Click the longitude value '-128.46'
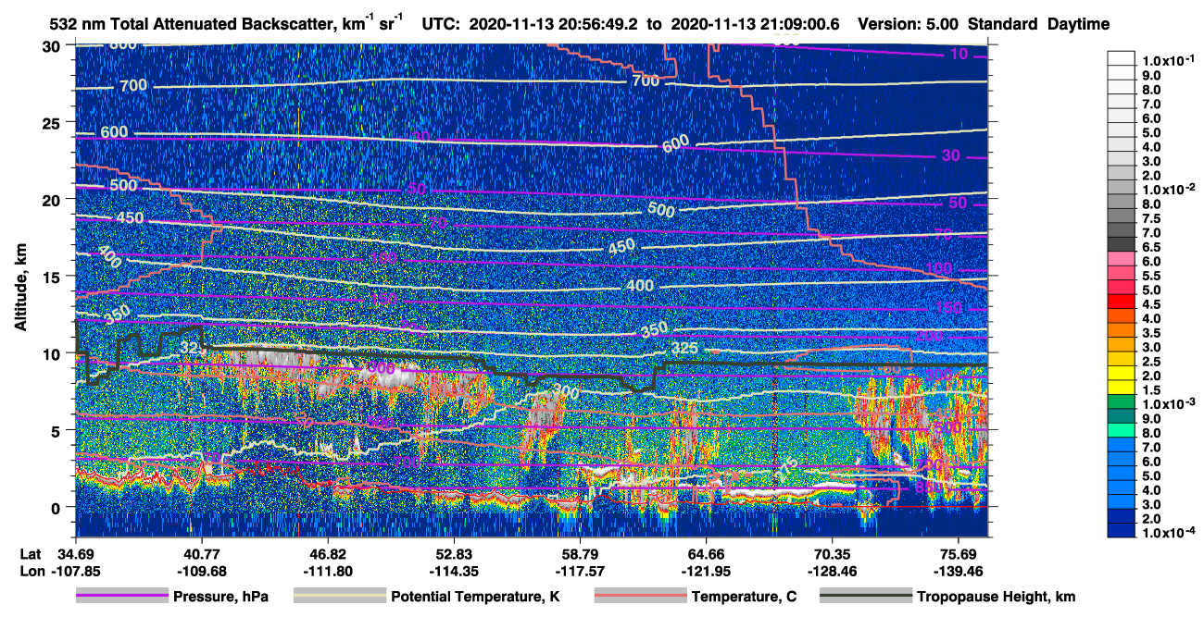This screenshot has width=1204, height=617. click(x=833, y=571)
